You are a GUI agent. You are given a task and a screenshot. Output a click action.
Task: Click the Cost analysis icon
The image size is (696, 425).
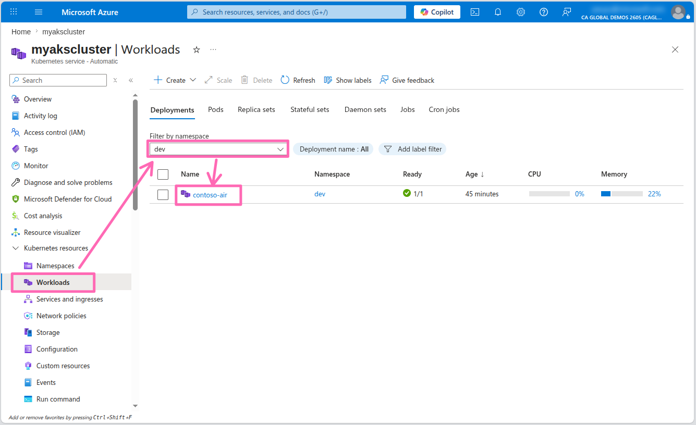(x=16, y=216)
